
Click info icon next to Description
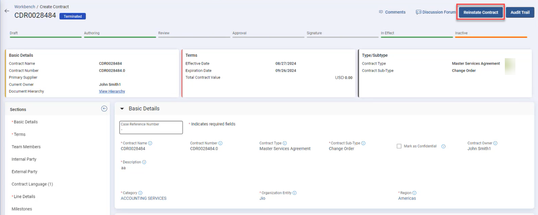coord(144,162)
